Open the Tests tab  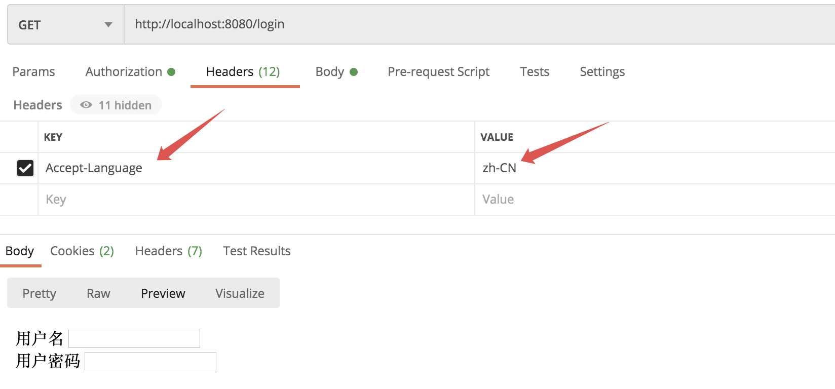(535, 72)
